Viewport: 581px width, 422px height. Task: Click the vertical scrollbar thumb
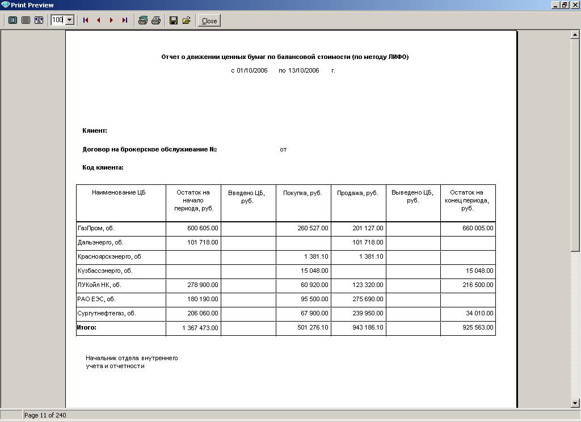(575, 145)
